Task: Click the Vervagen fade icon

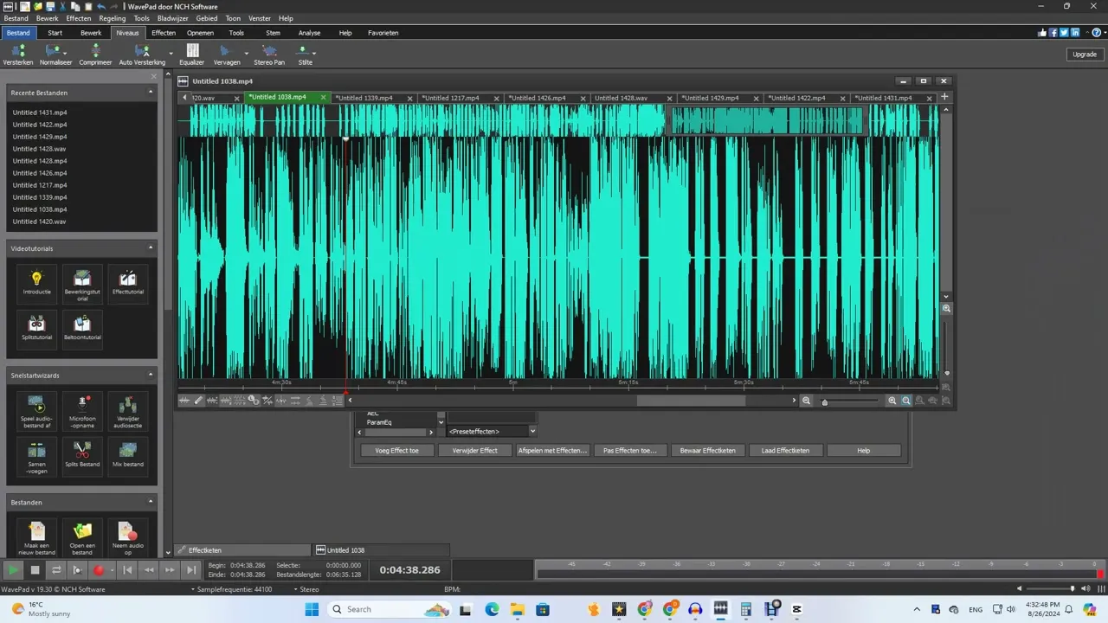Action: pyautogui.click(x=224, y=51)
